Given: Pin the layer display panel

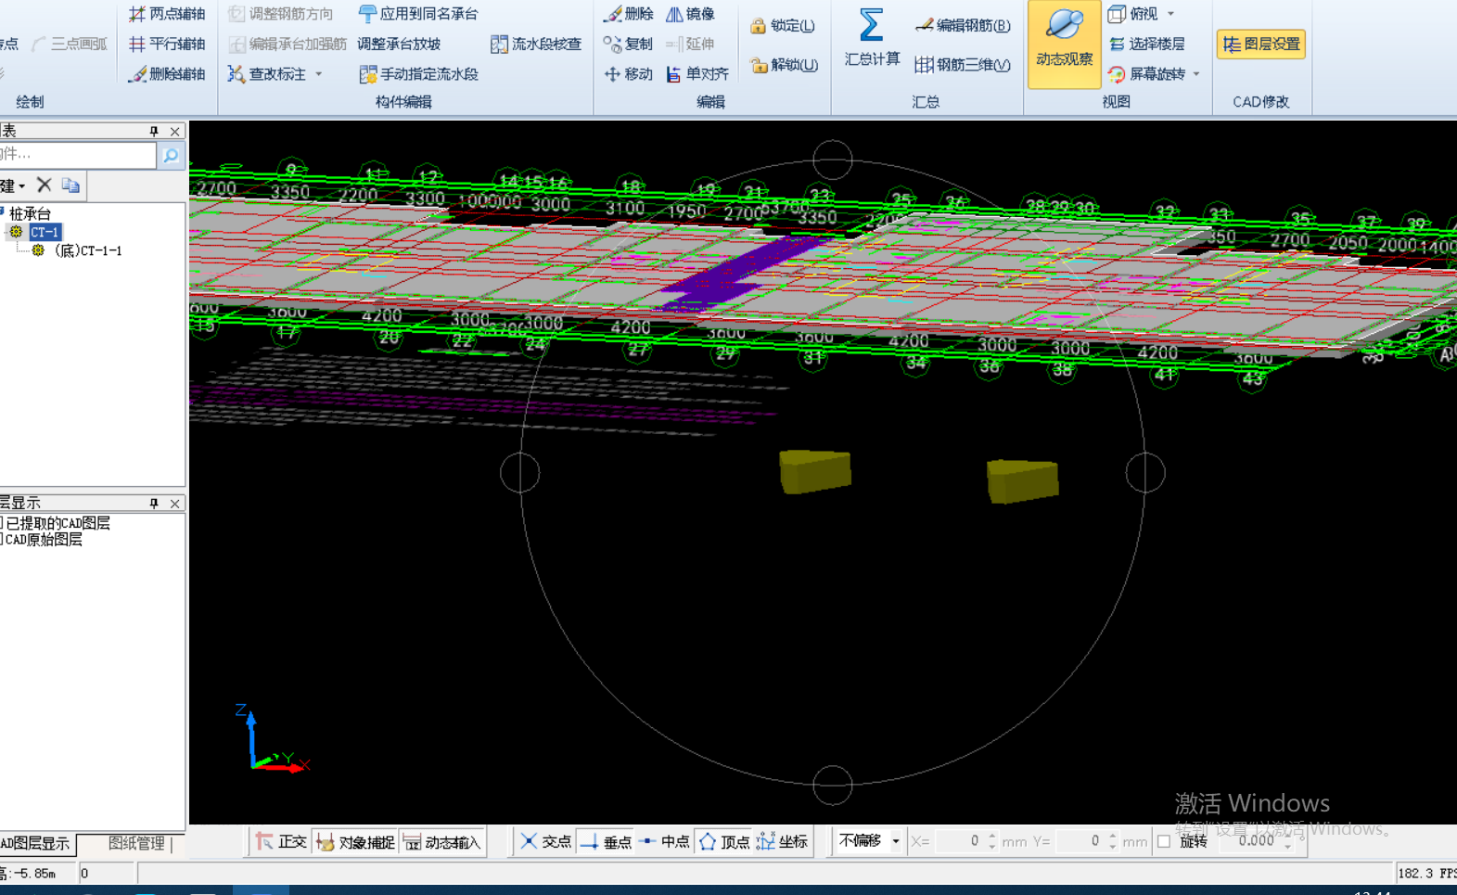Looking at the screenshot, I should tap(154, 504).
